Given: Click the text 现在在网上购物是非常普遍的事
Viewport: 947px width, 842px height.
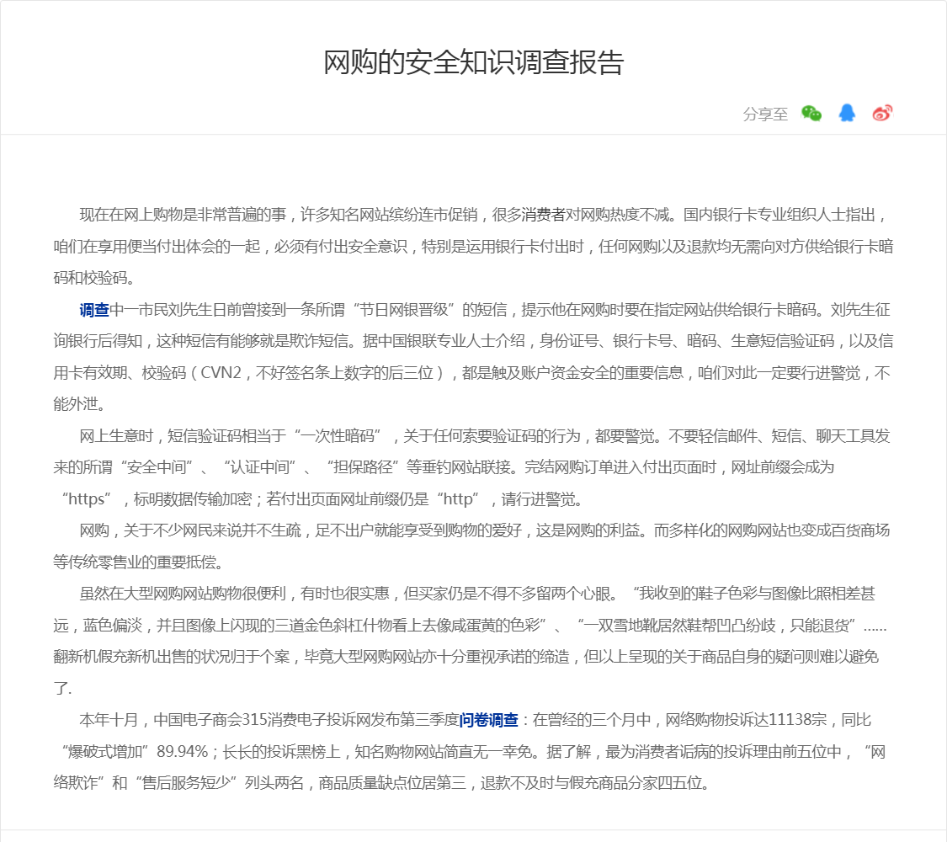Looking at the screenshot, I should [x=183, y=215].
